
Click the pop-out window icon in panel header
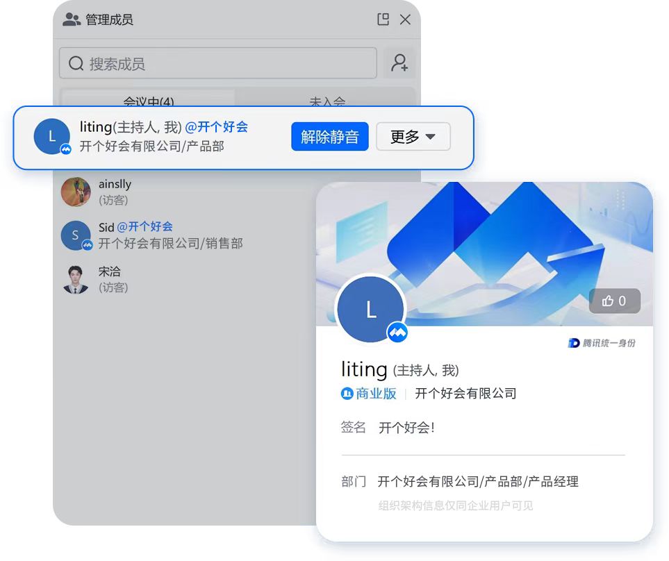click(383, 19)
